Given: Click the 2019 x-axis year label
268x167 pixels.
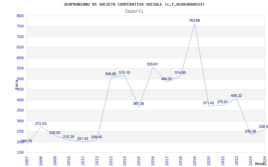Looking at the screenshot, I should (x=195, y=161).
